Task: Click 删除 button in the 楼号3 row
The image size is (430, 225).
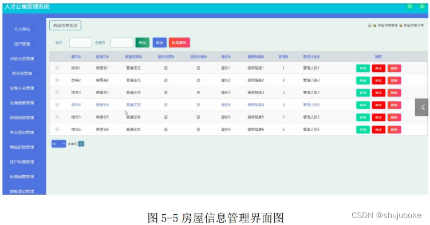Action: point(394,93)
